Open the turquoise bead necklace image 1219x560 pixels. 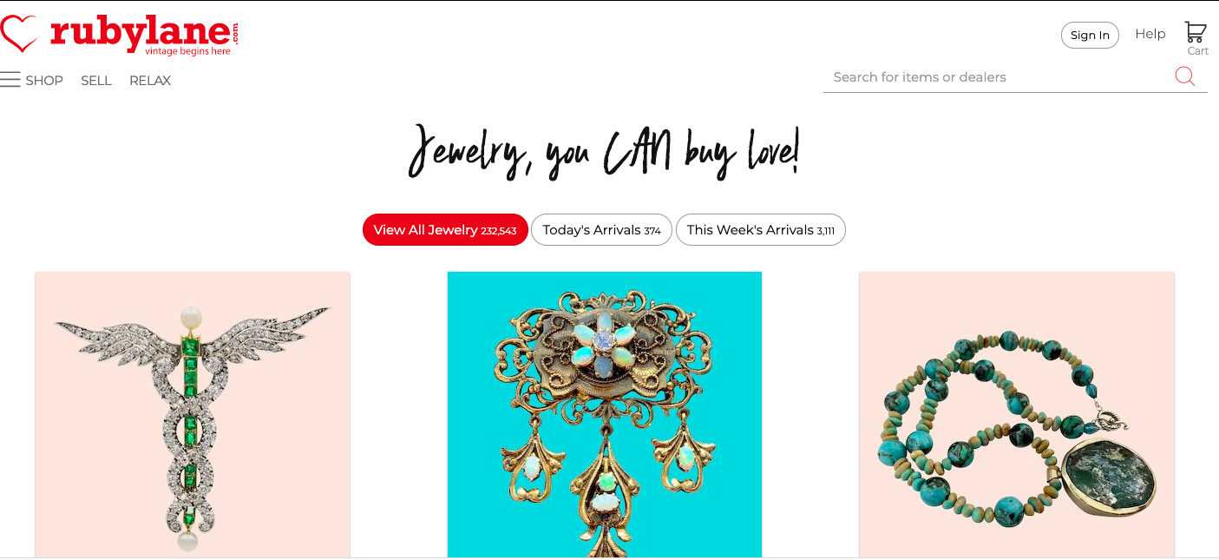click(1016, 414)
